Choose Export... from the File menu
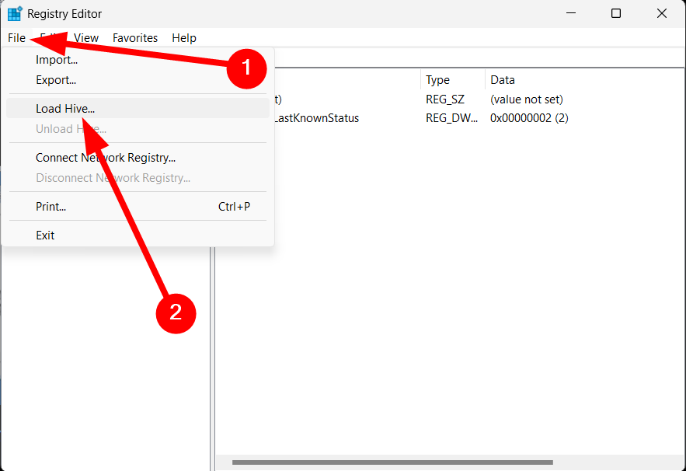The width and height of the screenshot is (686, 471). pyautogui.click(x=138, y=80)
